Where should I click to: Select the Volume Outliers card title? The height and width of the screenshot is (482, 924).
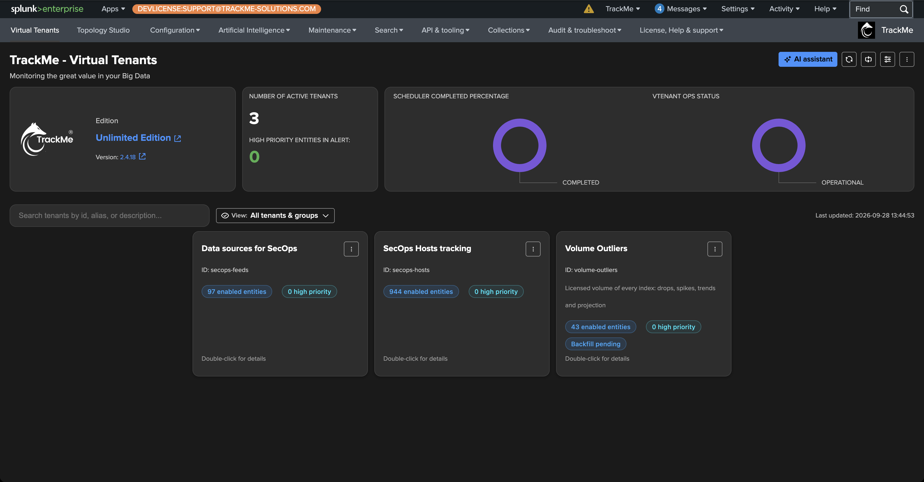pyautogui.click(x=596, y=248)
